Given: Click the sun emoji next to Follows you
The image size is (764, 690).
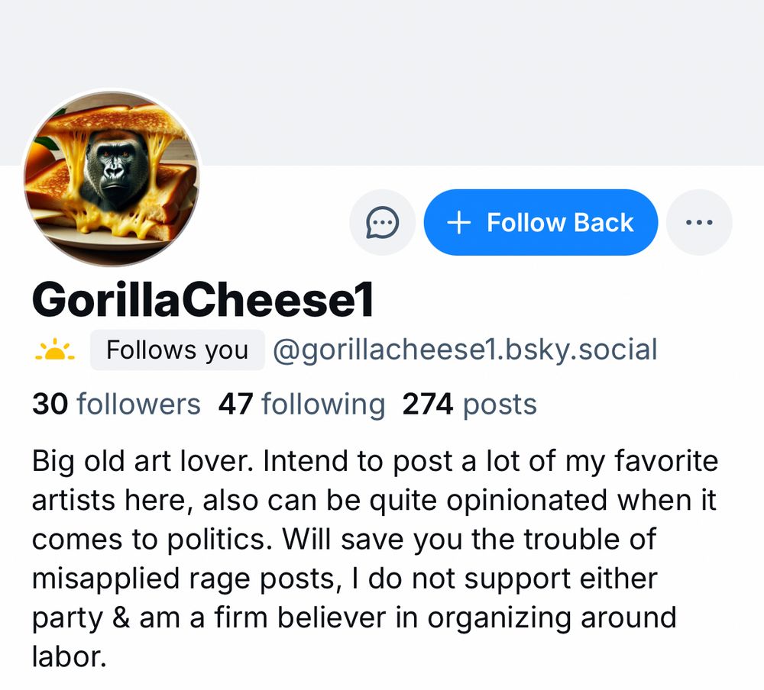Looking at the screenshot, I should pos(54,350).
